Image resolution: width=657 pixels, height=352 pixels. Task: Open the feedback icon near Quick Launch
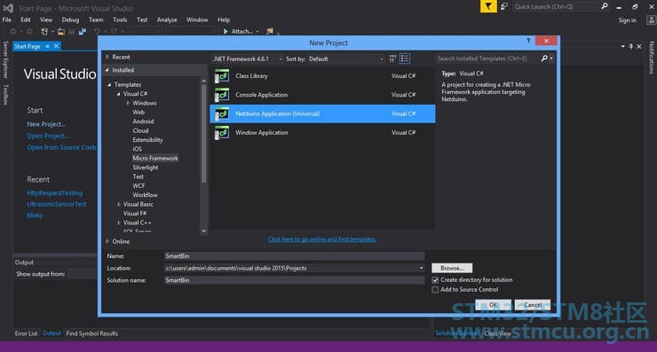[x=504, y=6]
